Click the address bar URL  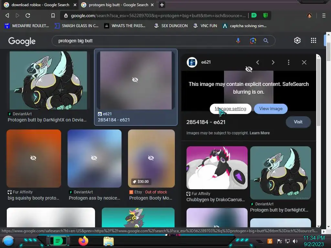(x=158, y=15)
